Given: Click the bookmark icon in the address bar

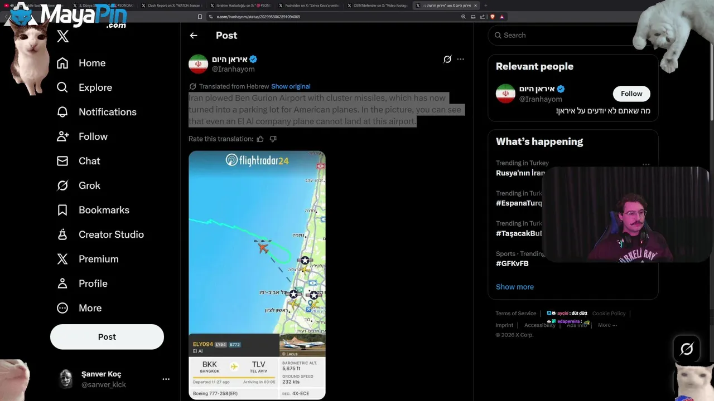Looking at the screenshot, I should point(200,17).
